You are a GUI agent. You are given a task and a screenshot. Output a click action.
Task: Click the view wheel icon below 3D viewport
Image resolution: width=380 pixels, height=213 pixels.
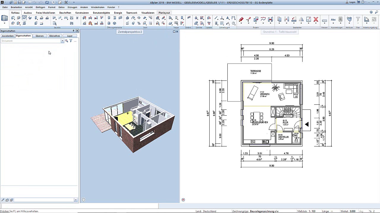point(83,200)
